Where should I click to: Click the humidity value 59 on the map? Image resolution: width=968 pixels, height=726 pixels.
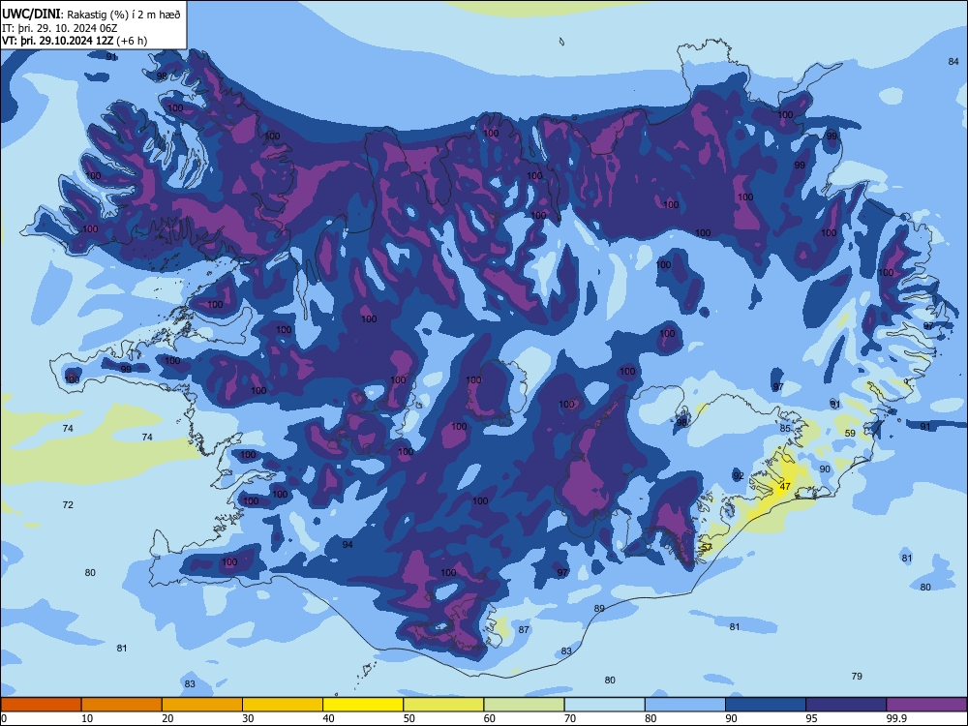850,434
